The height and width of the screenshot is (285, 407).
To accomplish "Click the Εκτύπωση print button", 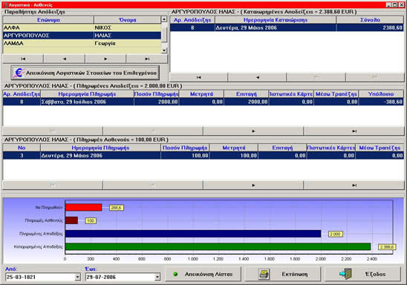I will (283, 274).
